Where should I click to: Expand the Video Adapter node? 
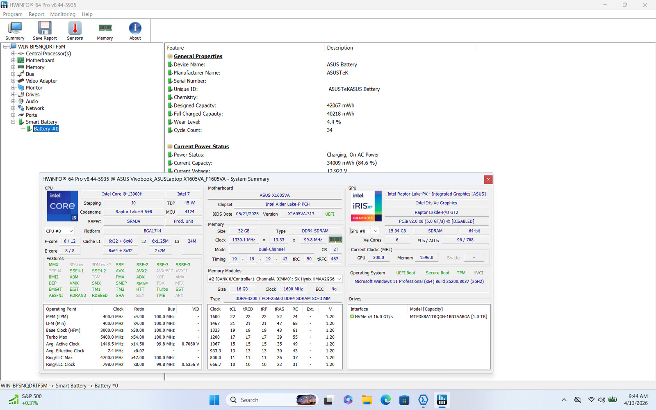pyautogui.click(x=13, y=81)
